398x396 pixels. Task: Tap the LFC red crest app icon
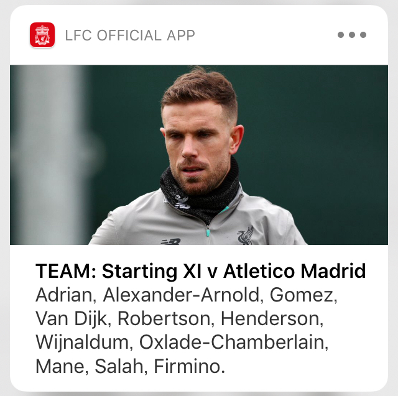coord(42,35)
